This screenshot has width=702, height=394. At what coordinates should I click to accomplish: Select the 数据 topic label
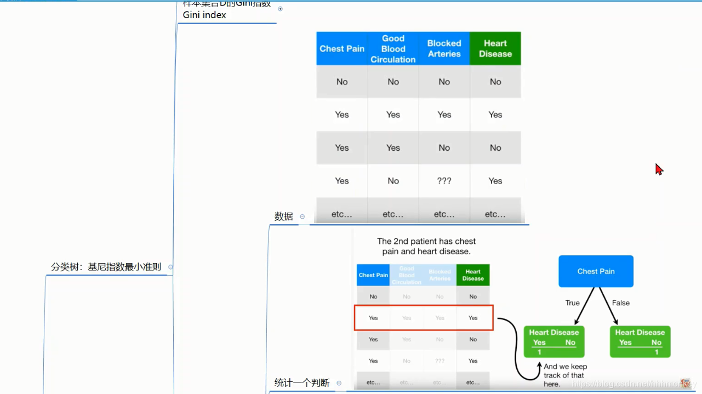click(284, 216)
